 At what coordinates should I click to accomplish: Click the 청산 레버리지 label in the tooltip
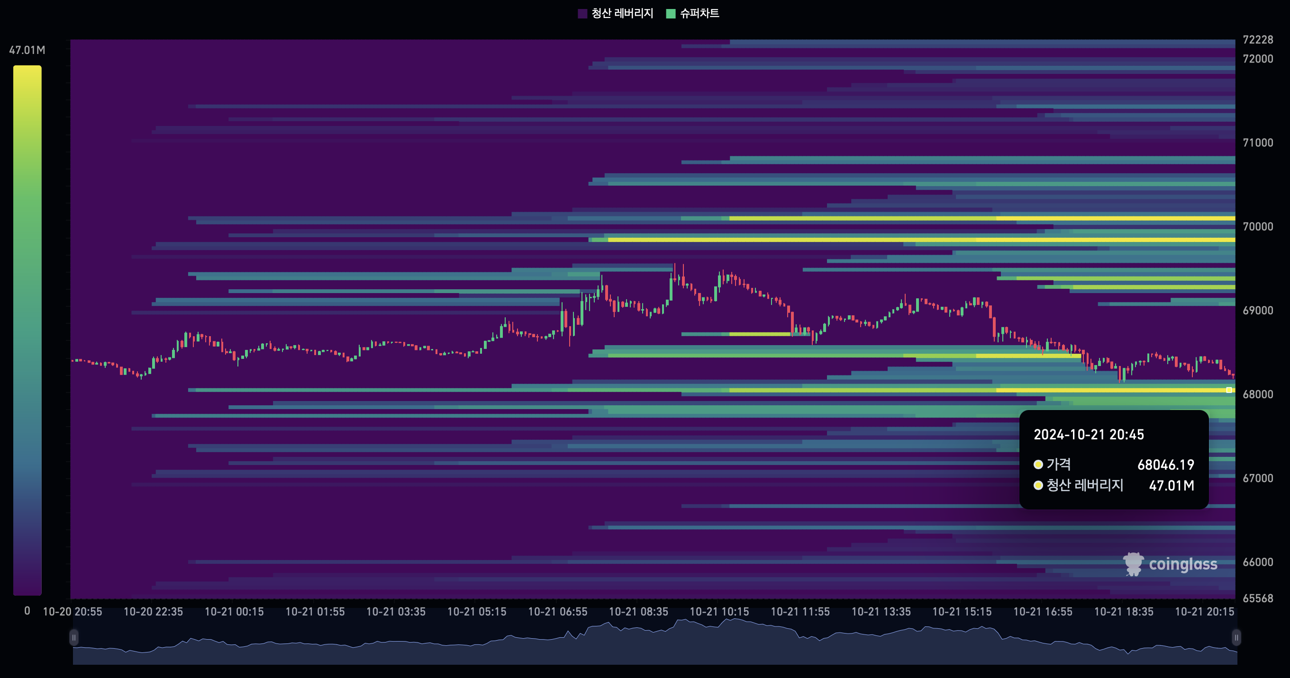(1085, 485)
